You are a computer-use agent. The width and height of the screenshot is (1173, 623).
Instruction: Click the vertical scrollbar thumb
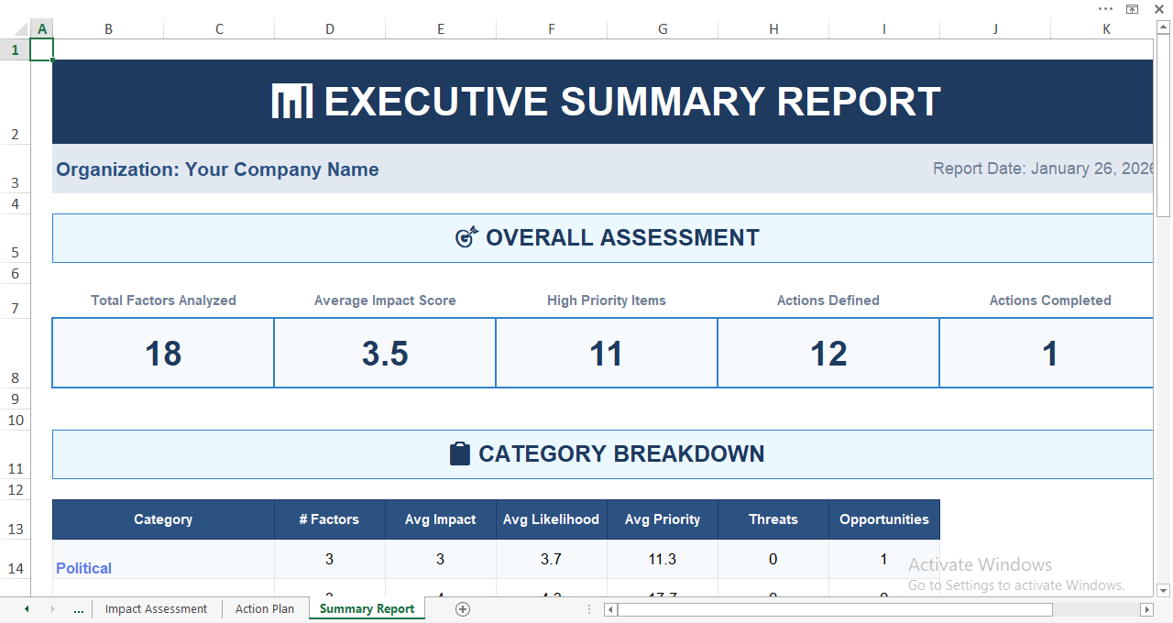coord(1163,127)
